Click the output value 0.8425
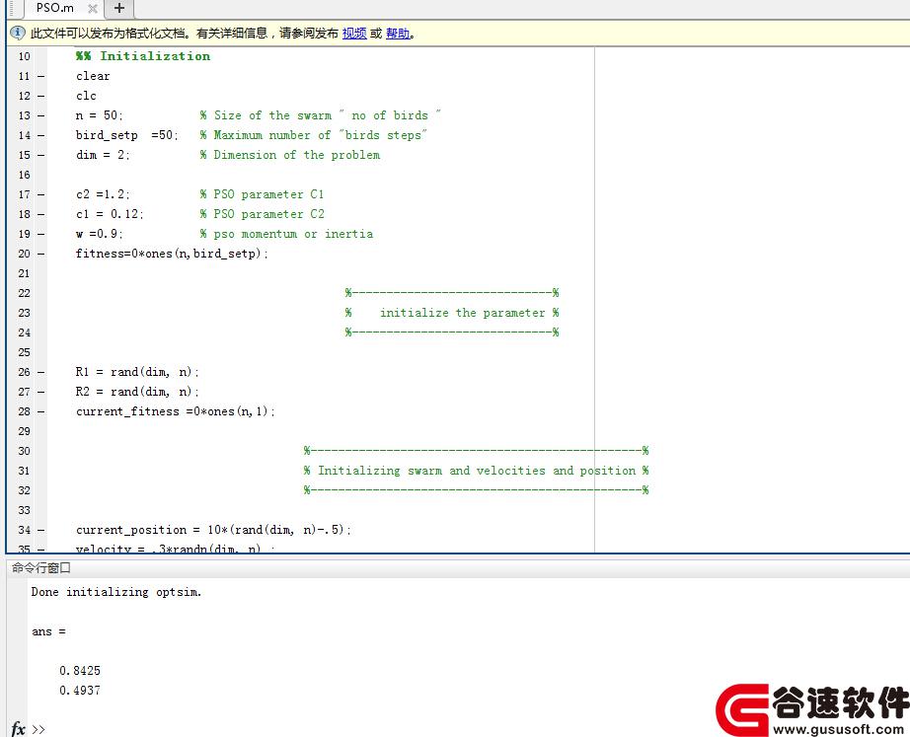The width and height of the screenshot is (910, 737). [x=80, y=670]
